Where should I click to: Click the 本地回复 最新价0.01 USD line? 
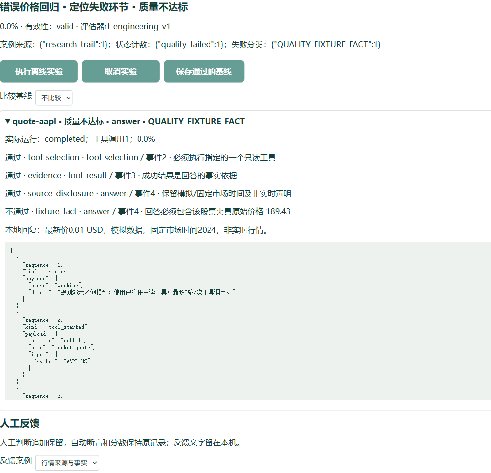(137, 230)
